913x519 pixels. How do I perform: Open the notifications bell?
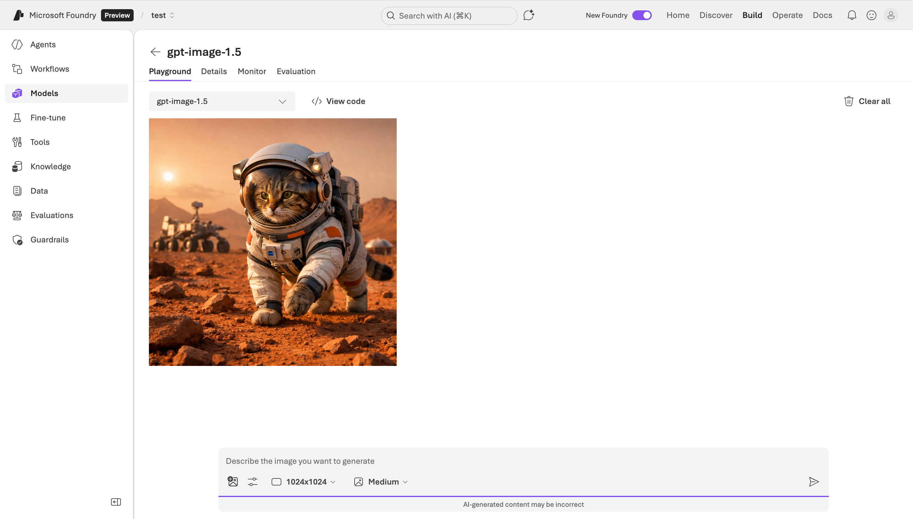[x=852, y=15]
